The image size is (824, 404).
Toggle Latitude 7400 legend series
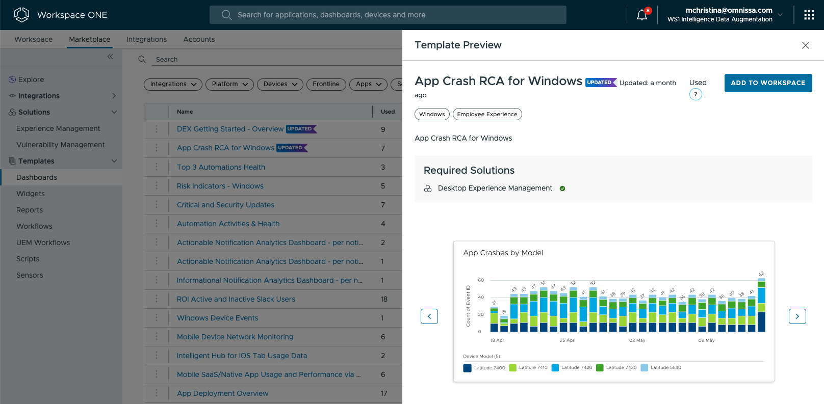coord(484,368)
